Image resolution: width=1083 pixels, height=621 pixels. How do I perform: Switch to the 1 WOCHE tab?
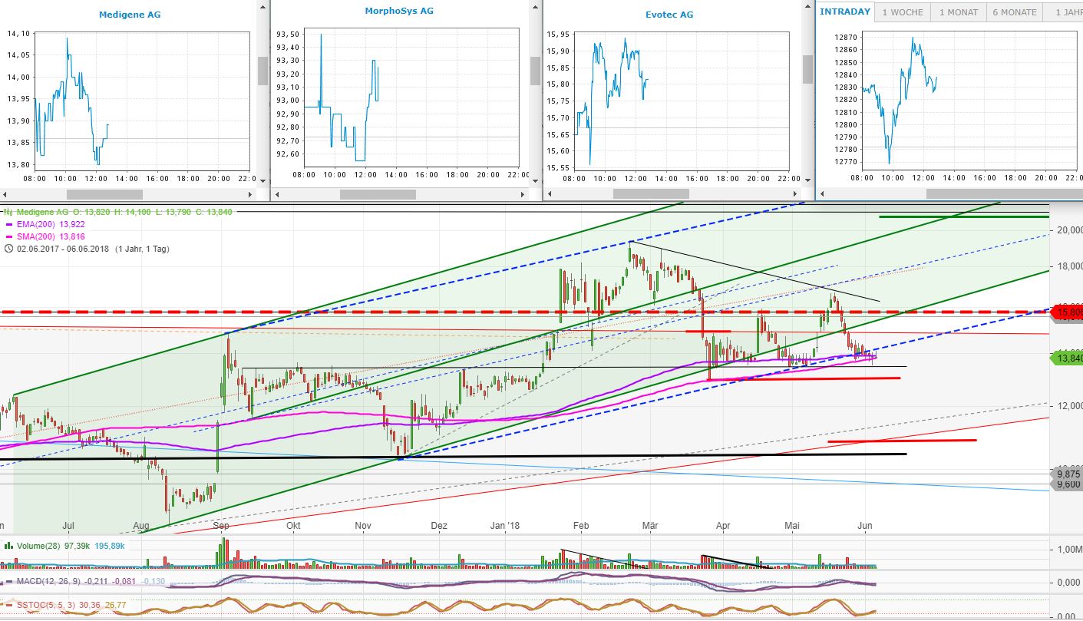(x=902, y=12)
